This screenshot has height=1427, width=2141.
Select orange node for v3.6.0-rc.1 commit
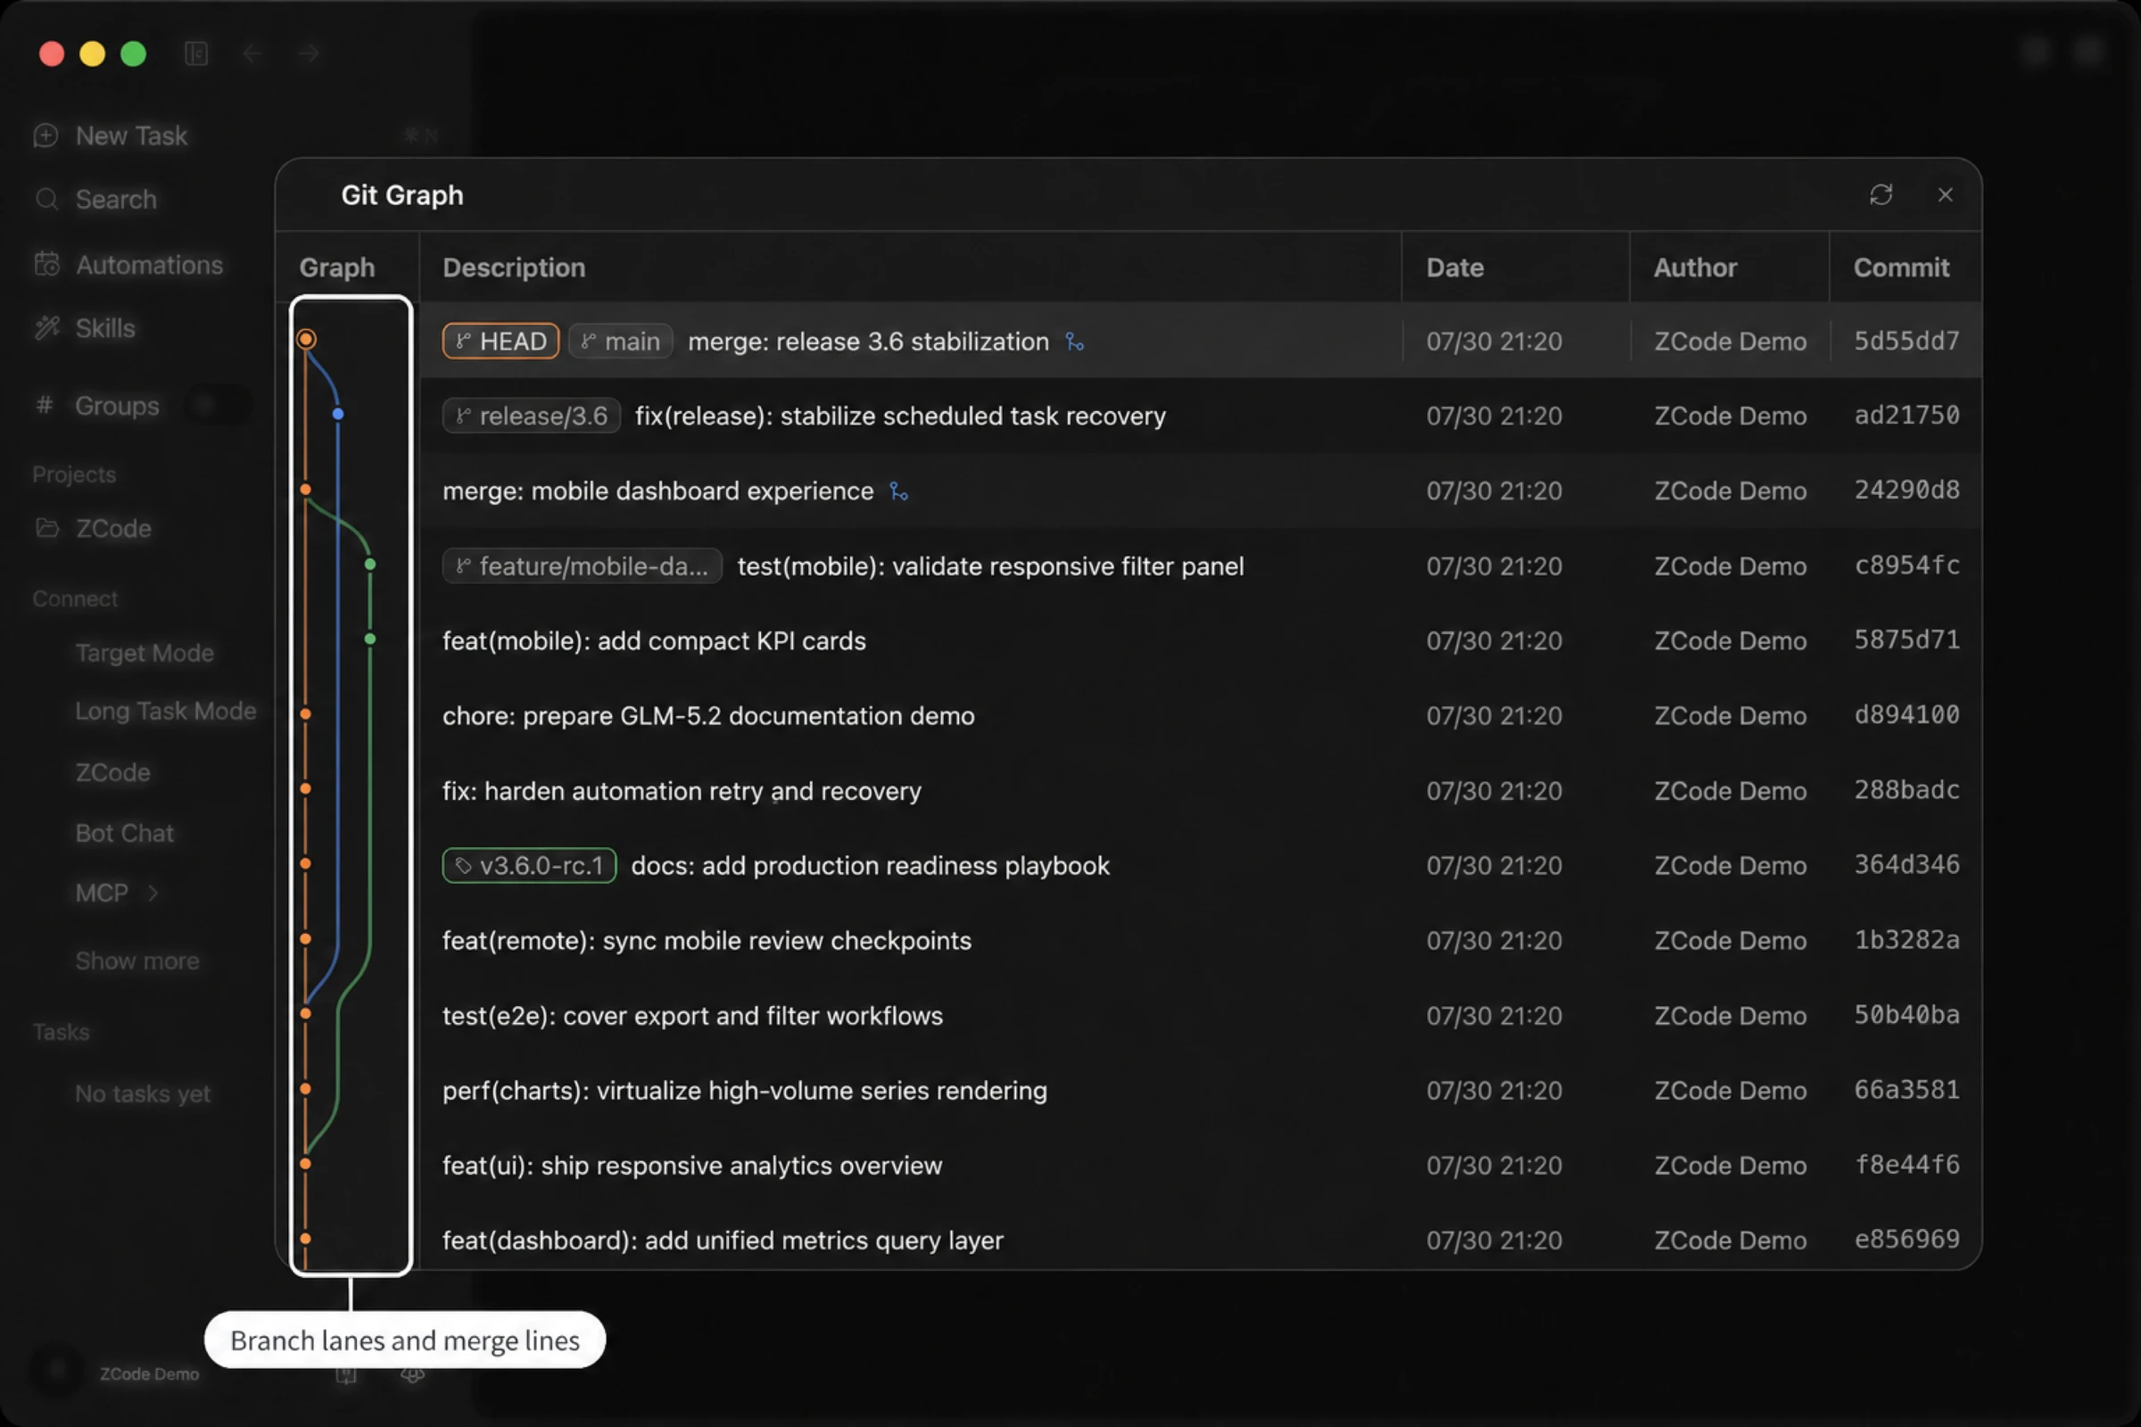click(306, 863)
